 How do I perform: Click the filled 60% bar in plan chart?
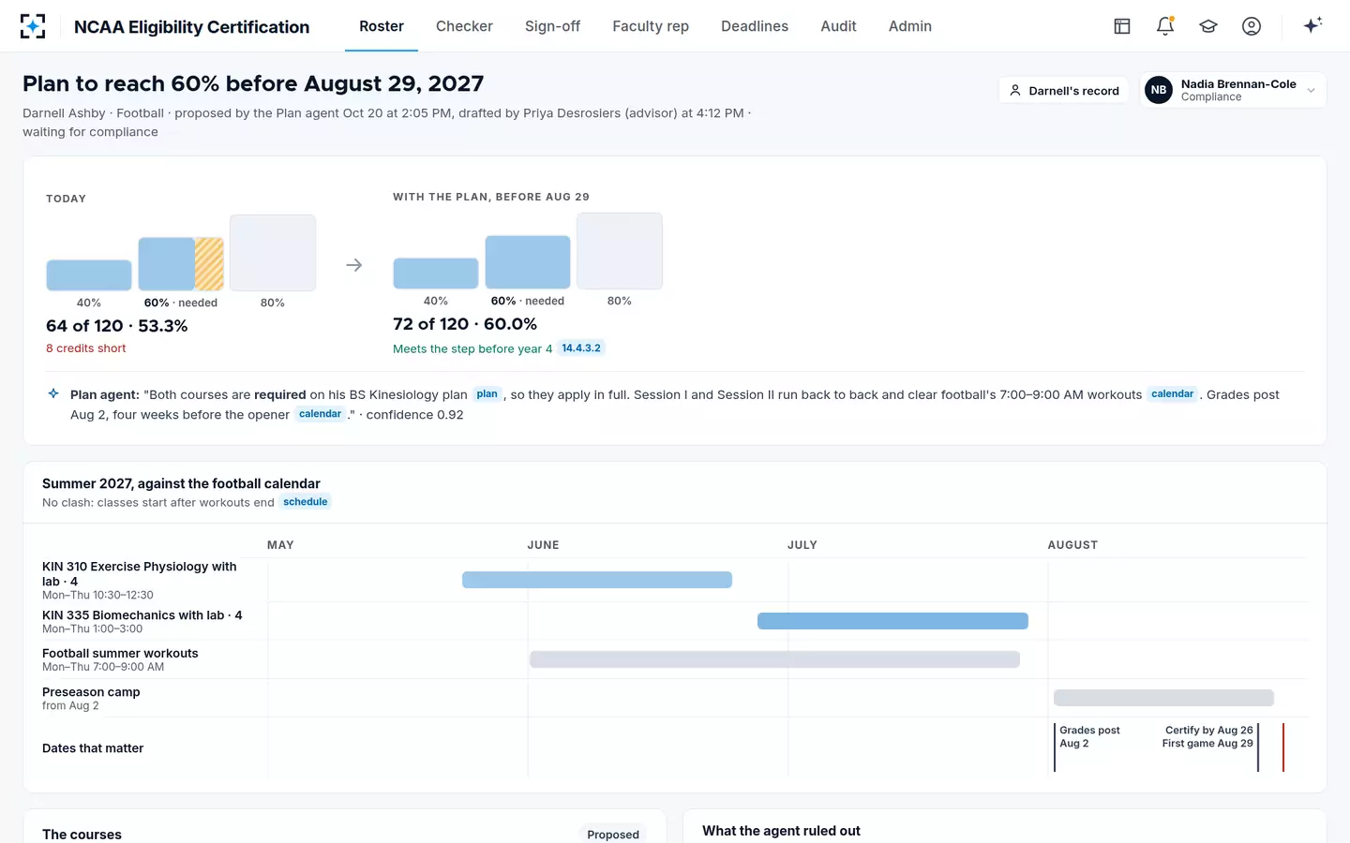click(x=528, y=262)
